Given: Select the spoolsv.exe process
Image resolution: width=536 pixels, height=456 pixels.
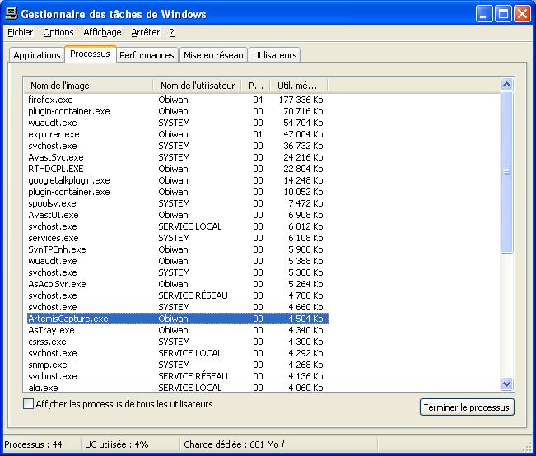Looking at the screenshot, I should (178, 203).
